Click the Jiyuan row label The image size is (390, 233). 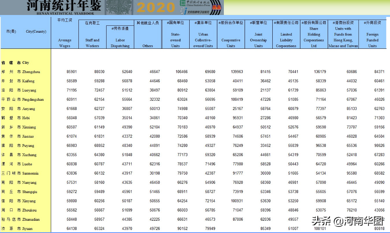(17, 228)
